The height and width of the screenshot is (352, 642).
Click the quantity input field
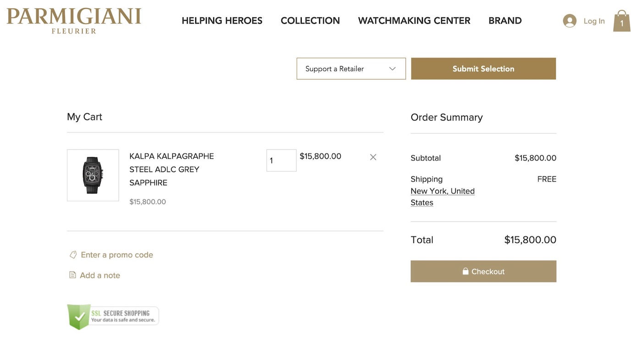click(281, 160)
